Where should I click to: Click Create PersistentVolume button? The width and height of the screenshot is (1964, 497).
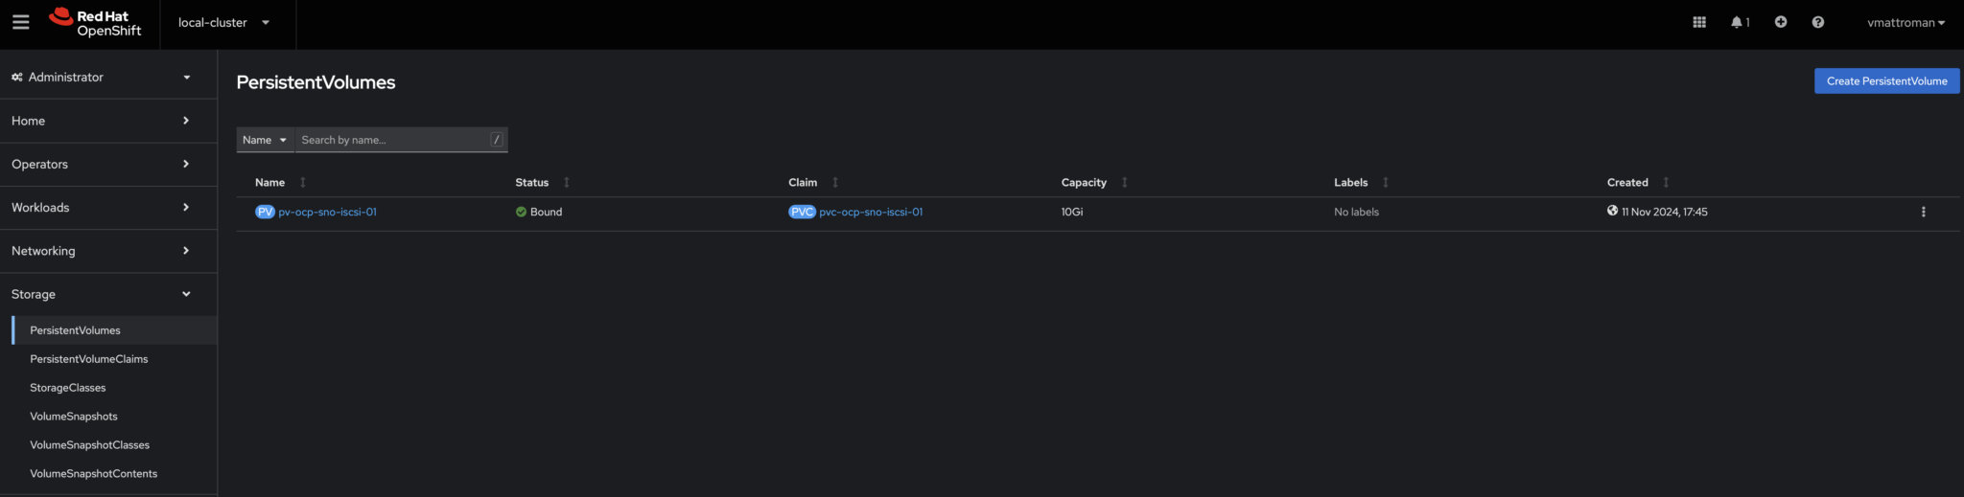click(x=1886, y=81)
